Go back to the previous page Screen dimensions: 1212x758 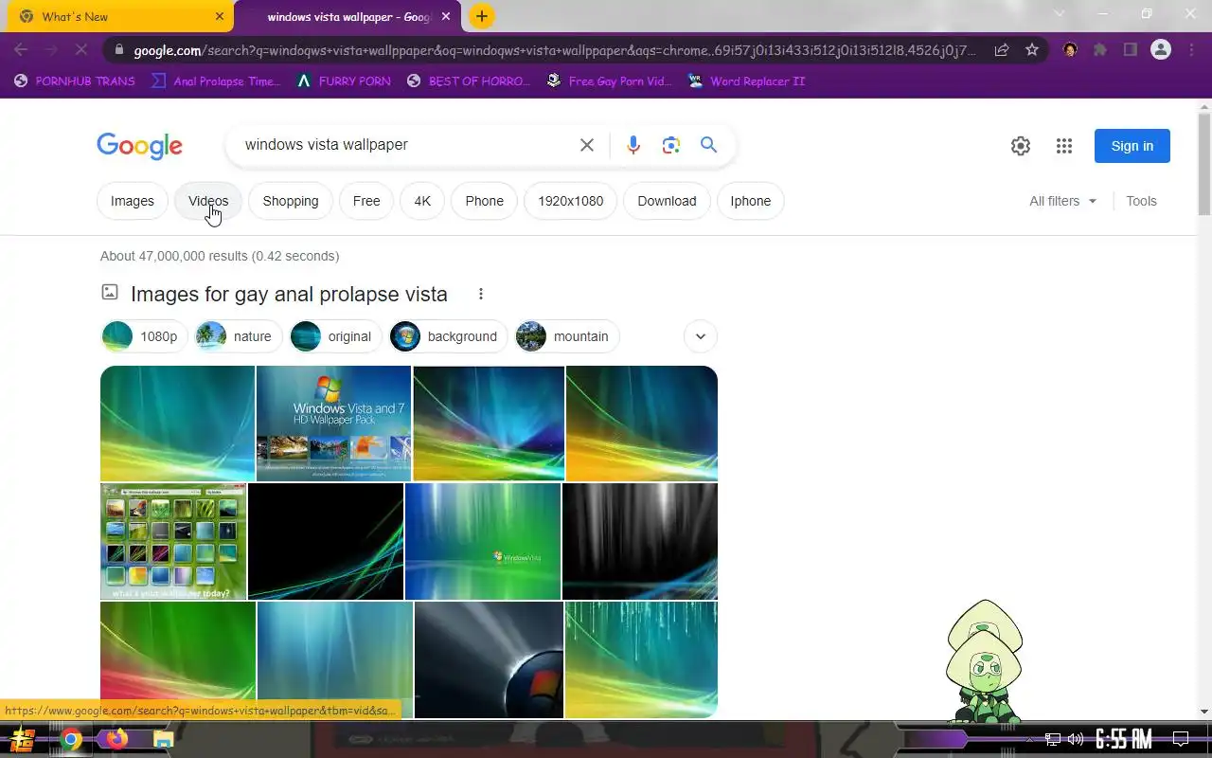[x=21, y=49]
